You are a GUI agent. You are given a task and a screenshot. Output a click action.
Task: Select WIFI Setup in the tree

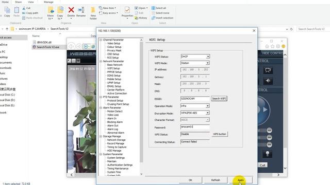(113, 68)
